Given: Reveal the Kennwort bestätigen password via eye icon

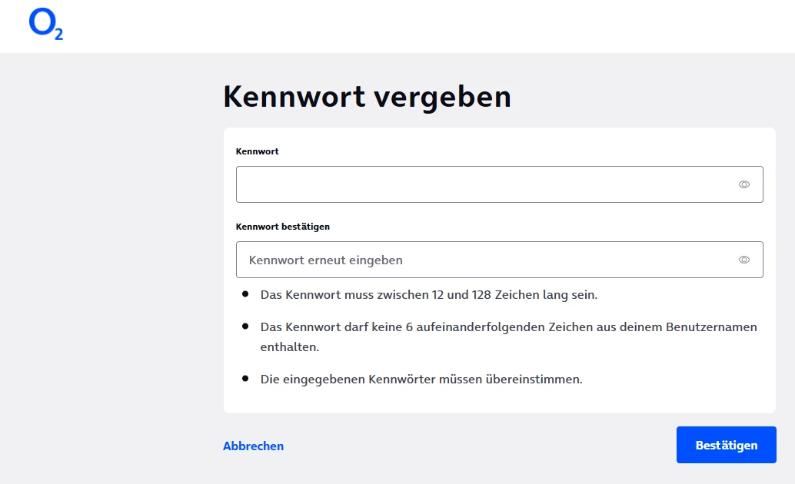Looking at the screenshot, I should 743,260.
